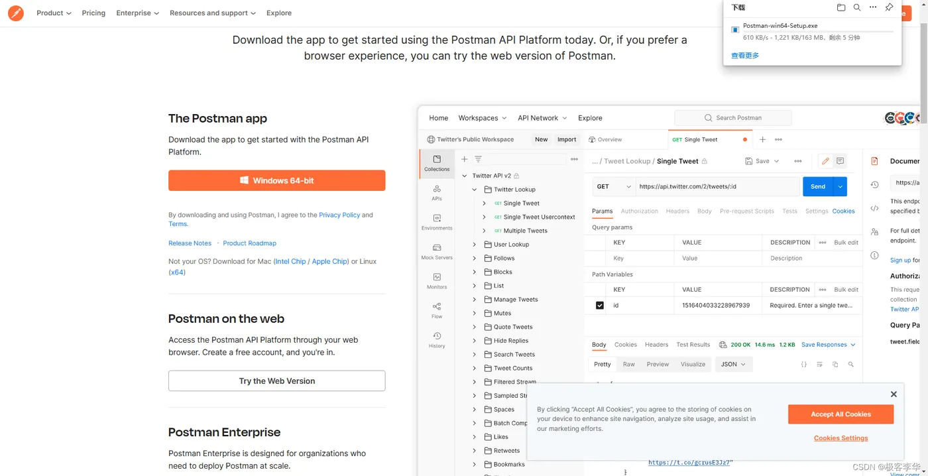Image resolution: width=928 pixels, height=476 pixels.
Task: Close the cookie consent banner
Action: click(x=894, y=394)
